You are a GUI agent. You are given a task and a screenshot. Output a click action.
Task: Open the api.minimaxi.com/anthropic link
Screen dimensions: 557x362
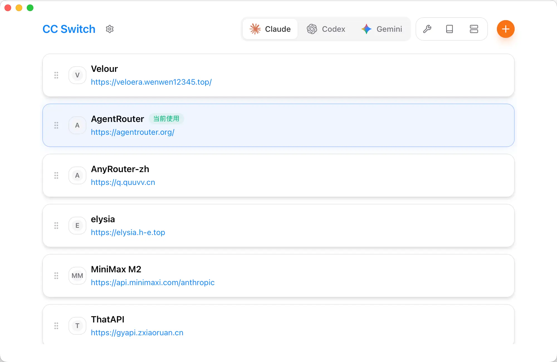pyautogui.click(x=153, y=283)
